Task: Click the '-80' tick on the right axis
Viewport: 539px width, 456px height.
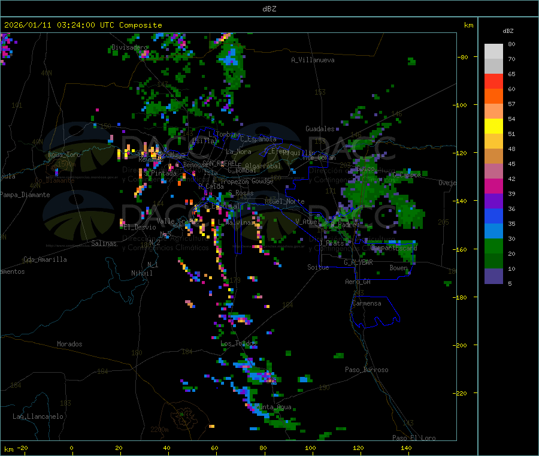Action: tap(462, 57)
